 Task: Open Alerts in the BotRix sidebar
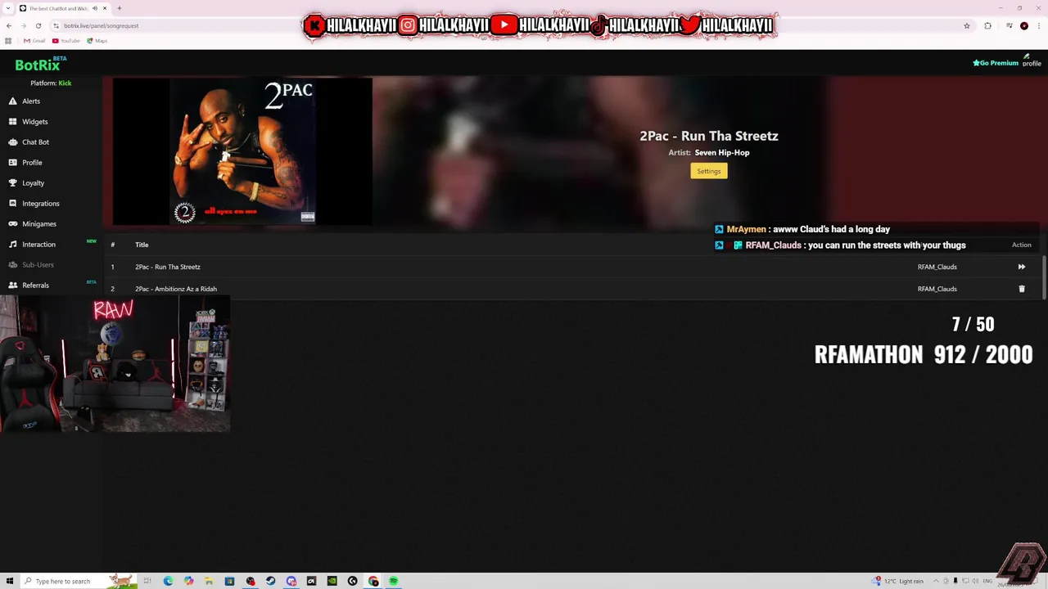pos(25,101)
